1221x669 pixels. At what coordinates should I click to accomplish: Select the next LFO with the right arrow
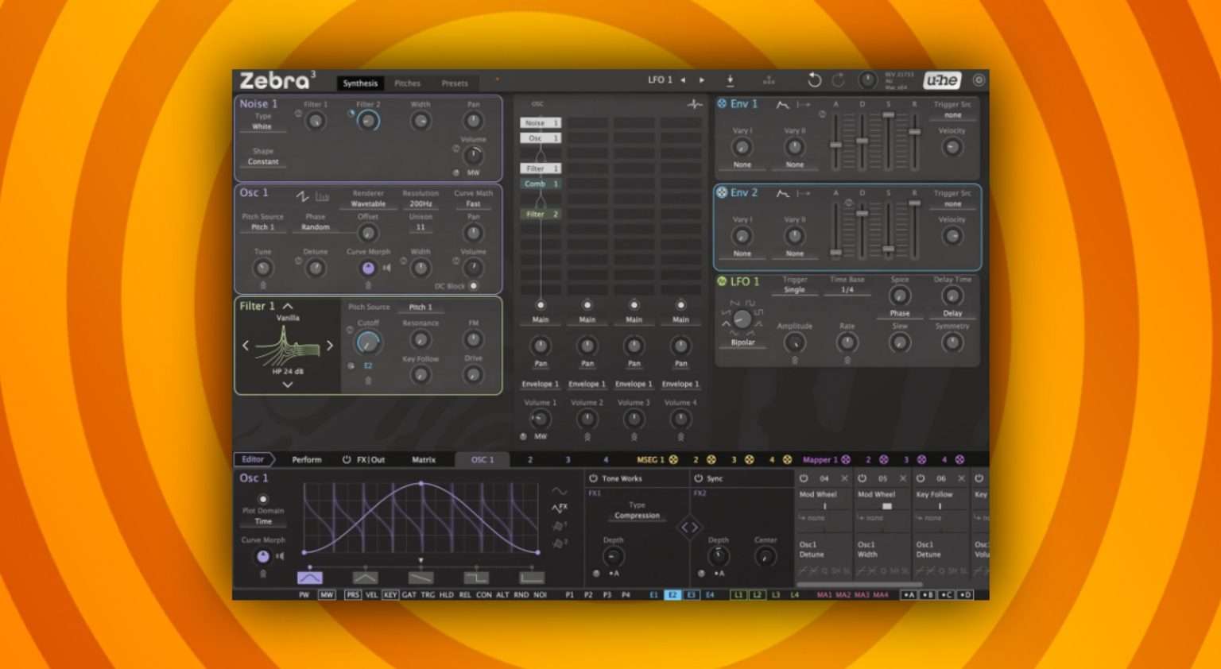coord(701,79)
